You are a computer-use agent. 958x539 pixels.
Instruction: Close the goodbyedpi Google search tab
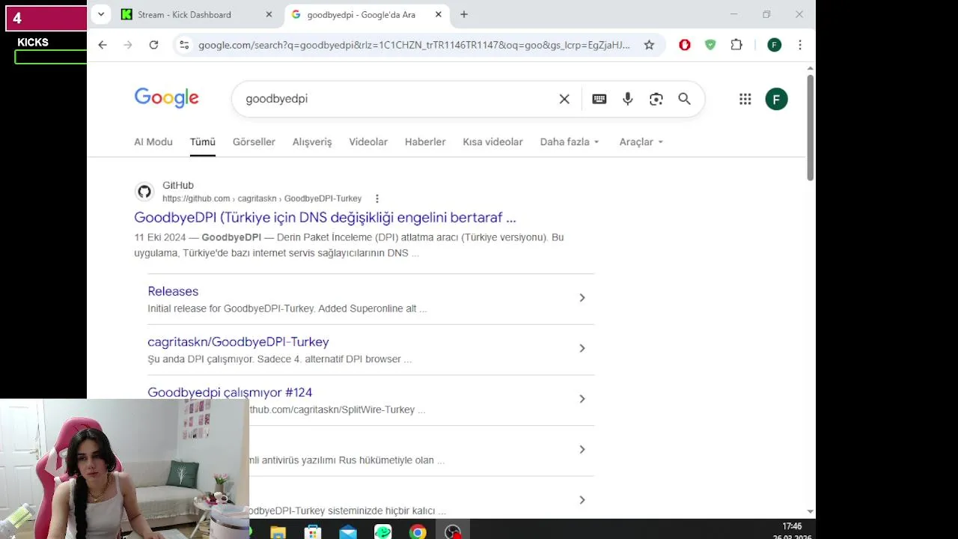(439, 14)
